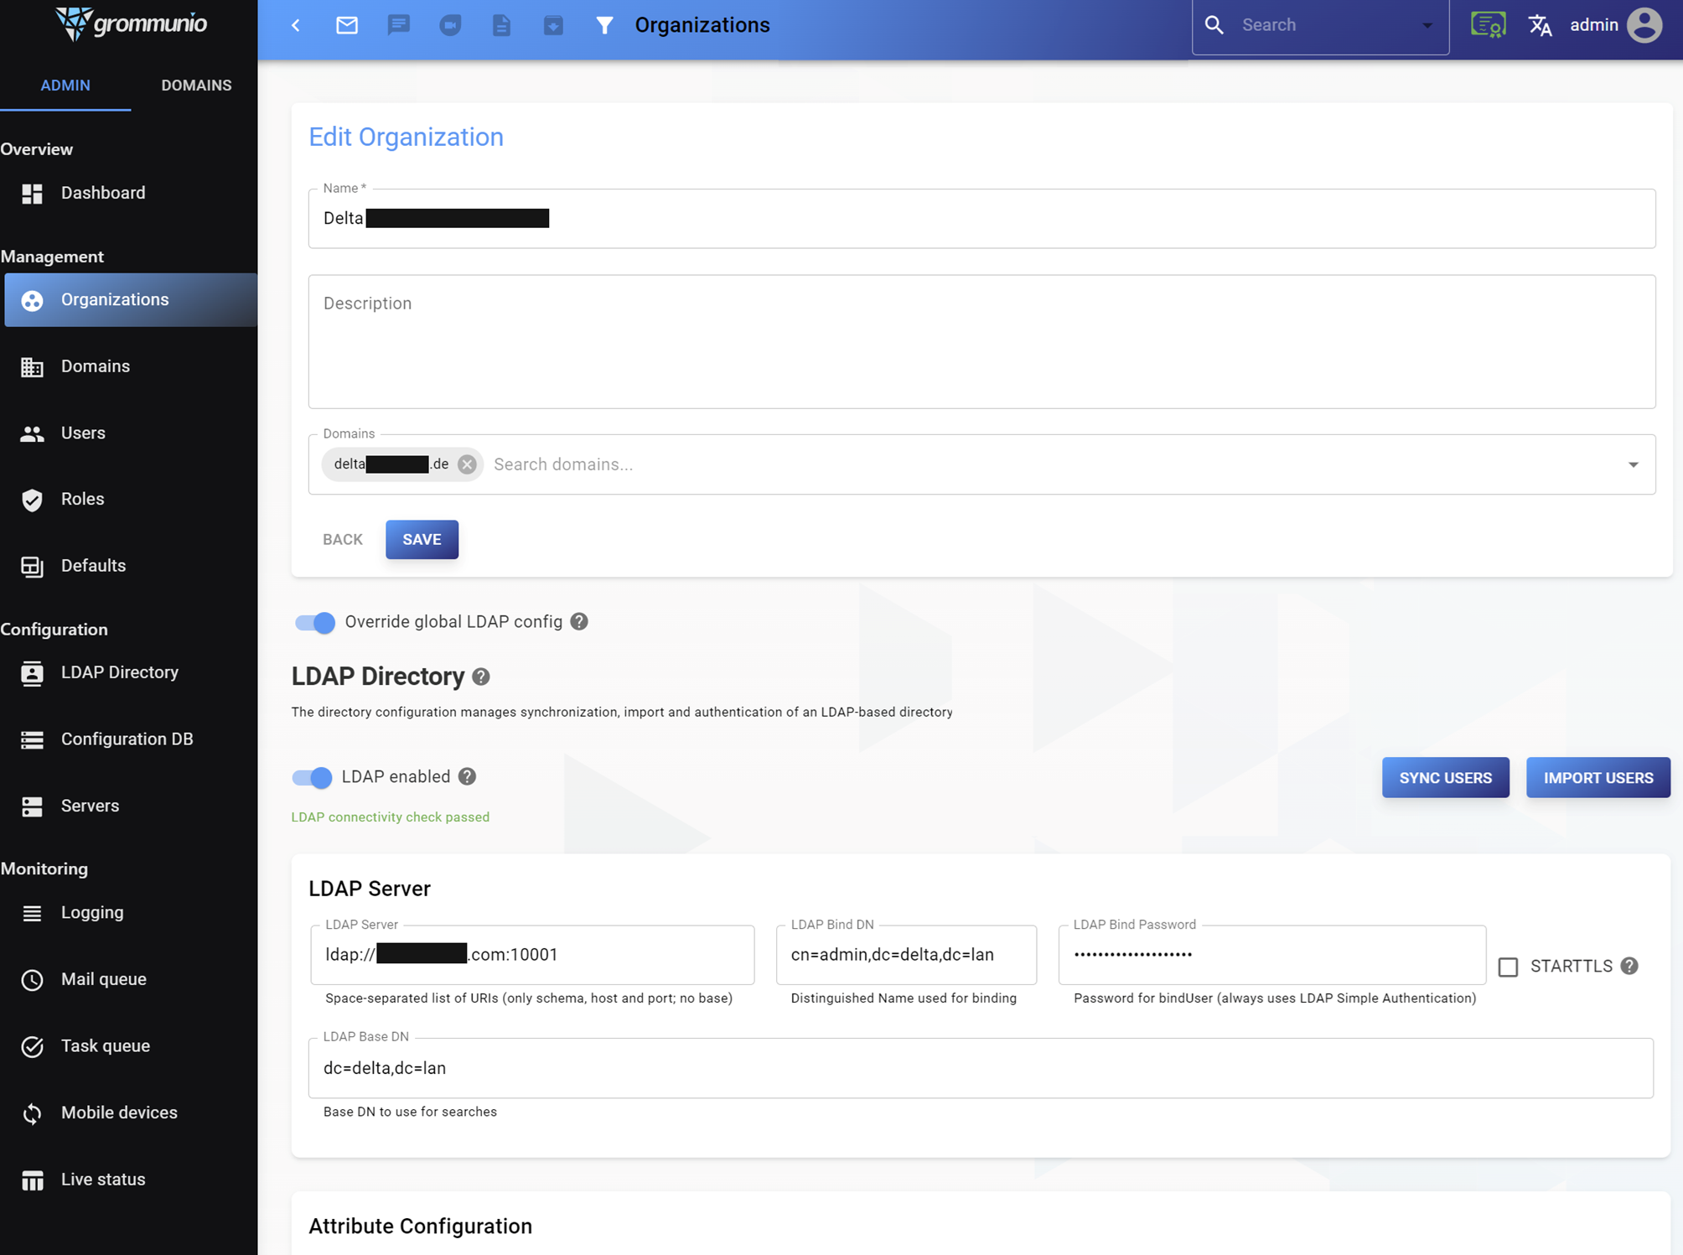
Task: Open the Search bar dropdown
Action: click(x=1429, y=23)
